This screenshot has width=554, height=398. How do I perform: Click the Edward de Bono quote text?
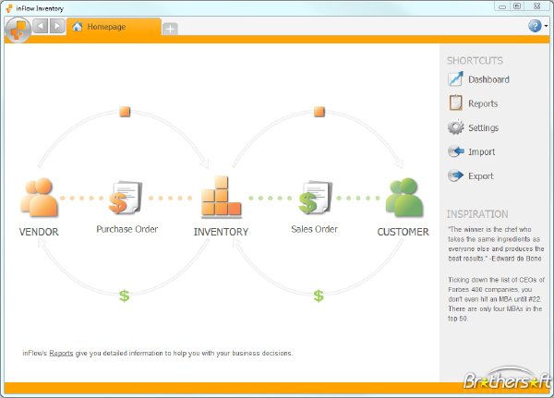(x=496, y=244)
